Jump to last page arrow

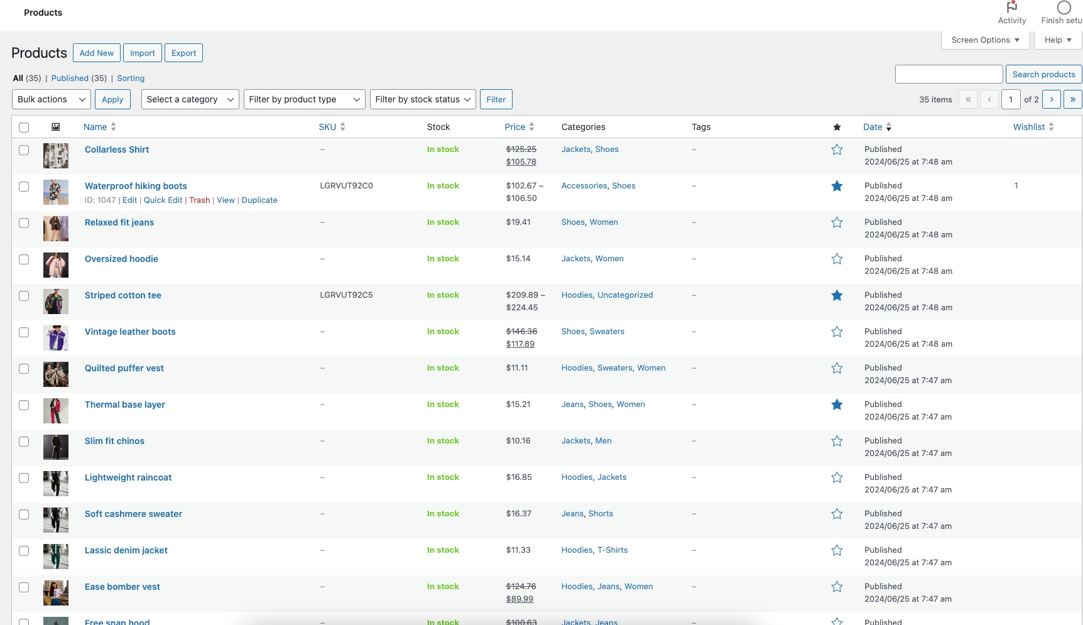[1072, 99]
